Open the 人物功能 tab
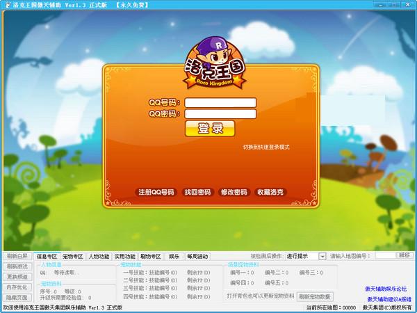The width and height of the screenshot is (417, 313). 99,257
